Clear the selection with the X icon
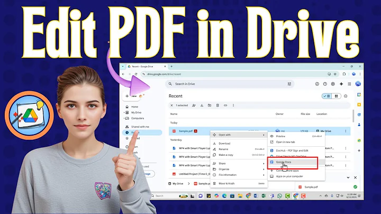The width and height of the screenshot is (381, 214). click(171, 105)
